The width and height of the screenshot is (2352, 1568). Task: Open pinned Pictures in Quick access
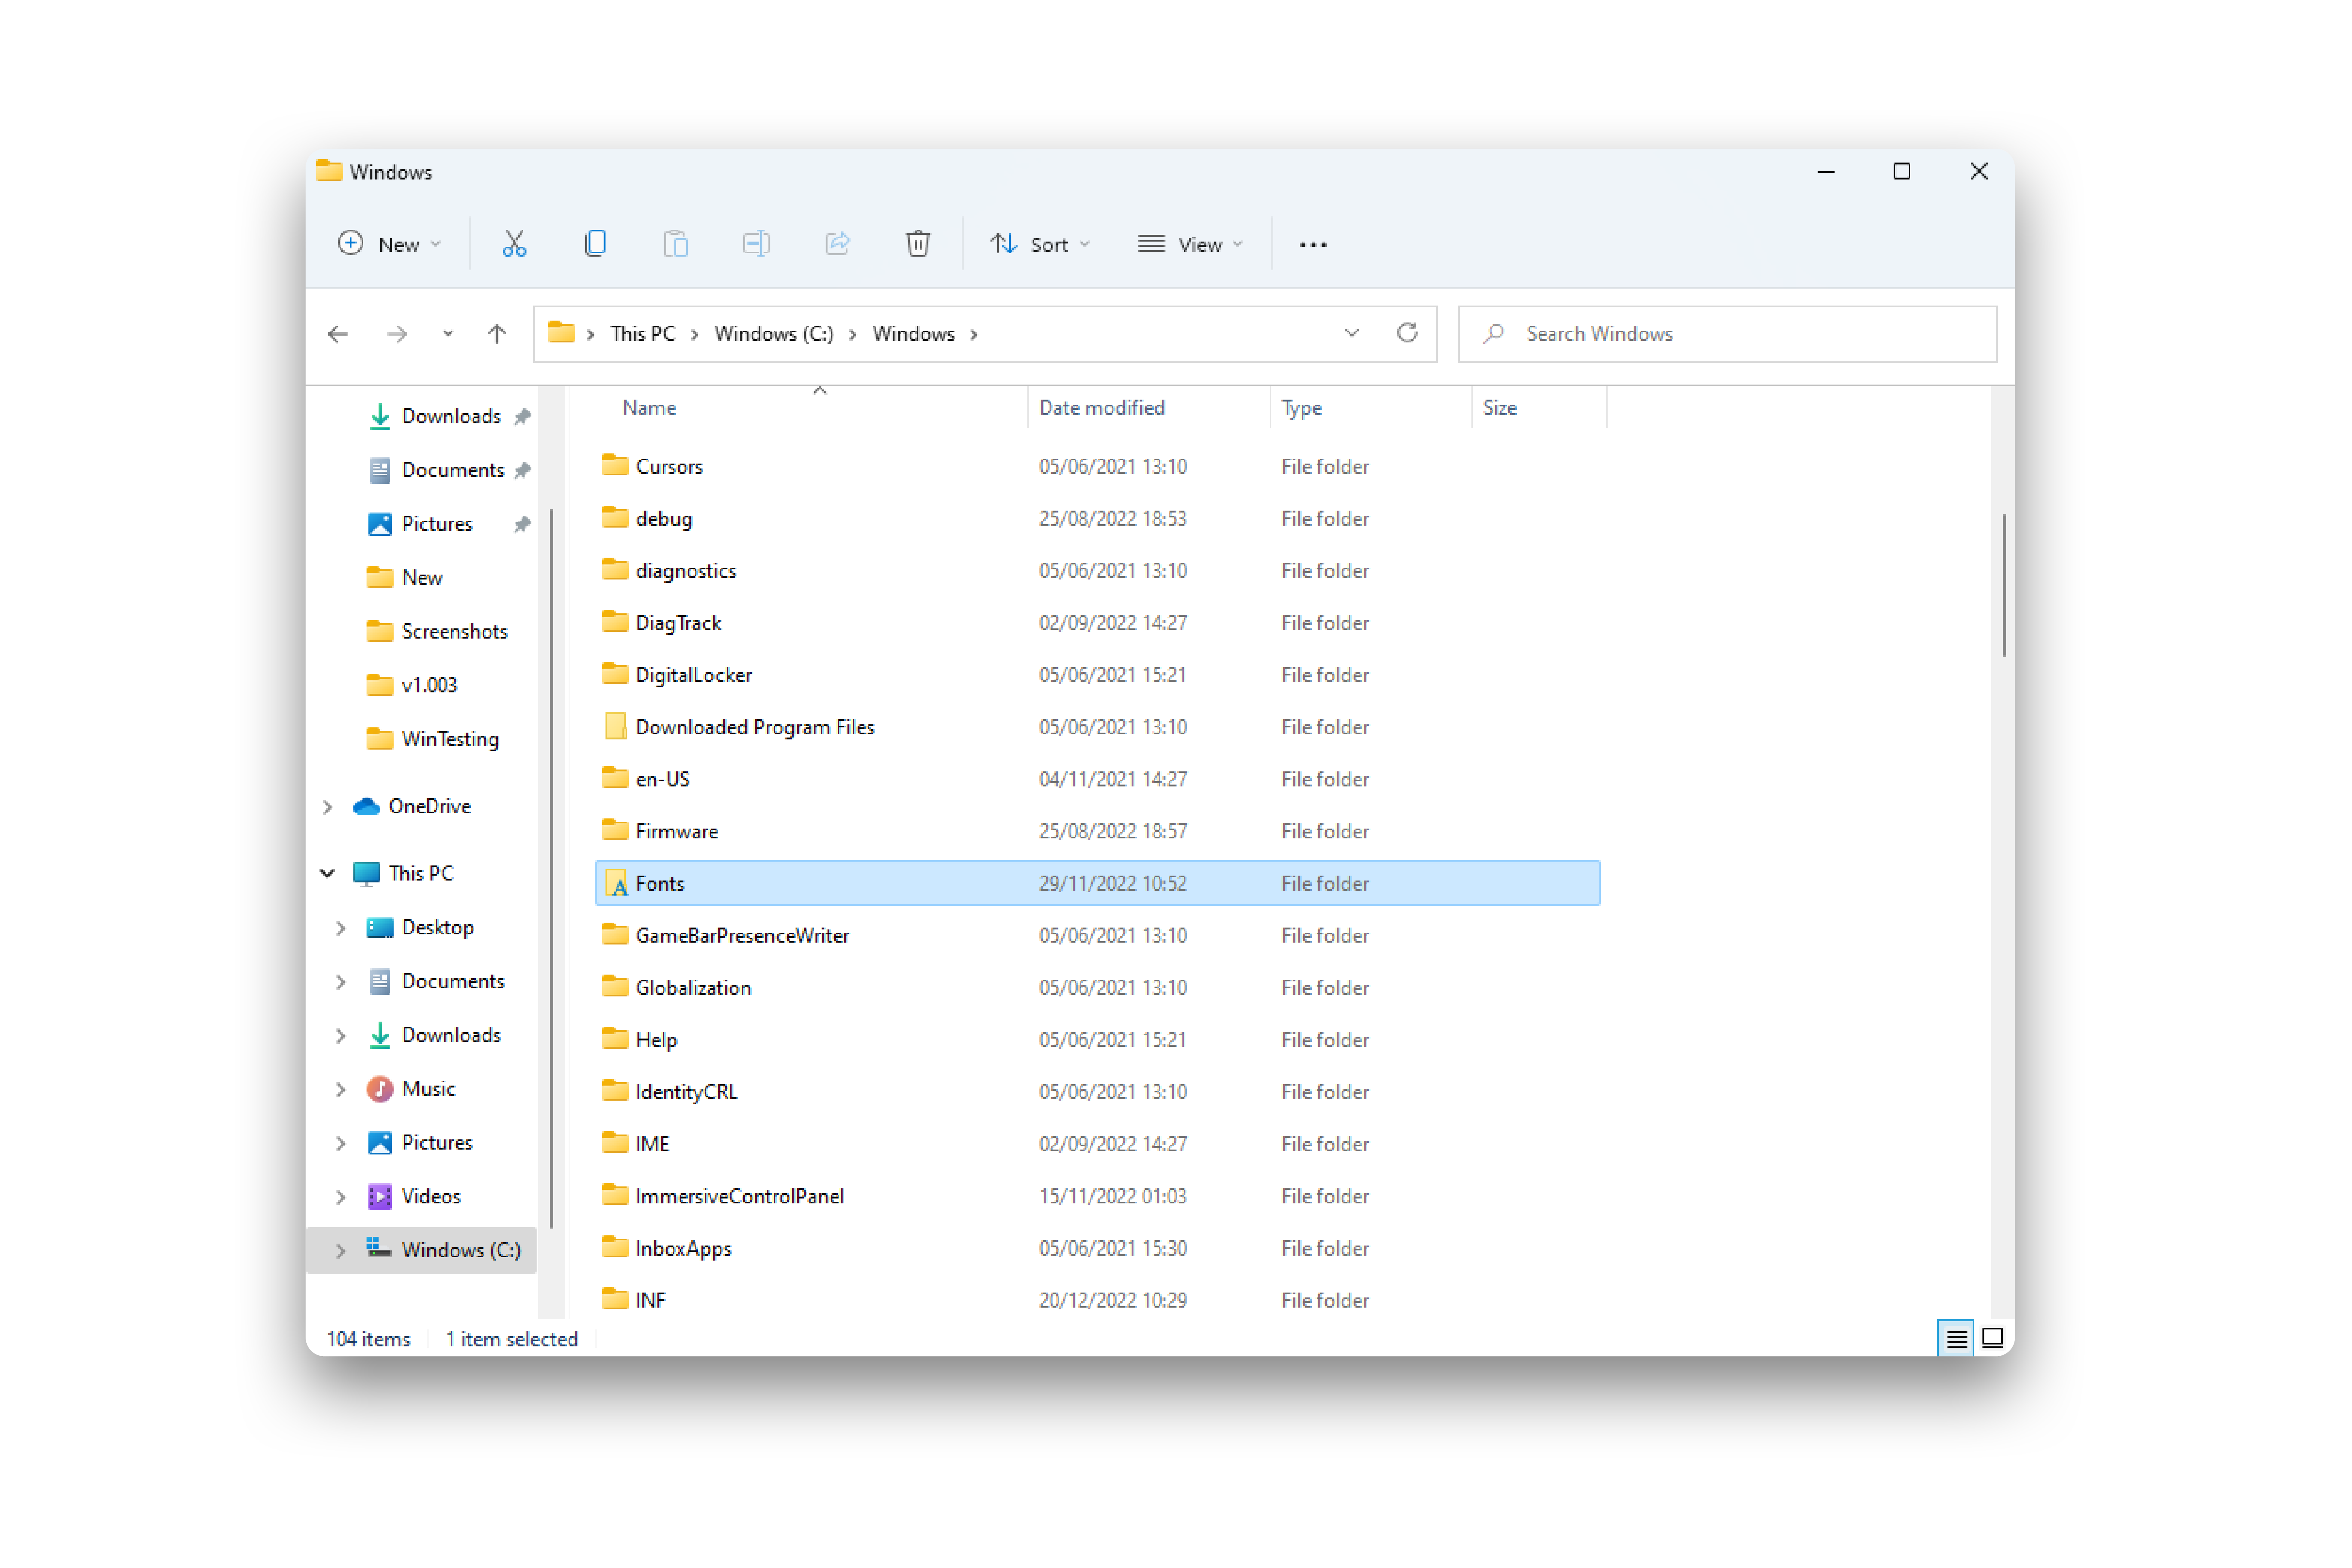[437, 524]
